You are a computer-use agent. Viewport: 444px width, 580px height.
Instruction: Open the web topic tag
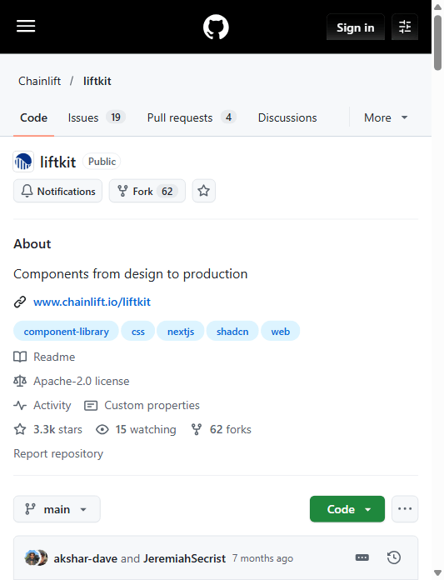[x=280, y=331]
